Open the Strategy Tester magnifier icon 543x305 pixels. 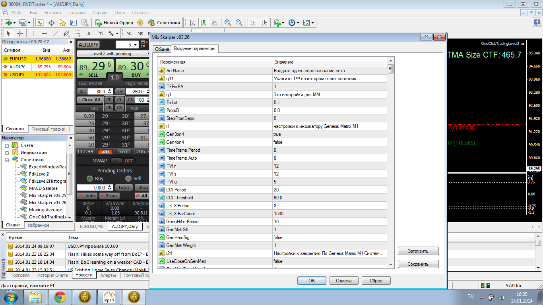coord(85,23)
